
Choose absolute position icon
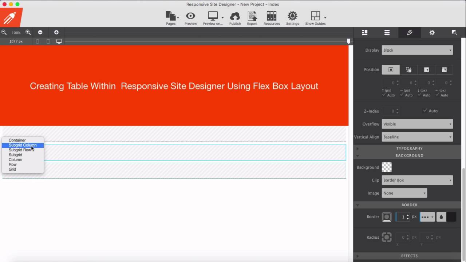[x=426, y=70]
